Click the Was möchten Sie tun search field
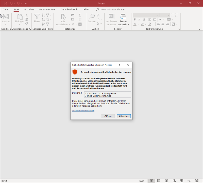 click(x=113, y=9)
